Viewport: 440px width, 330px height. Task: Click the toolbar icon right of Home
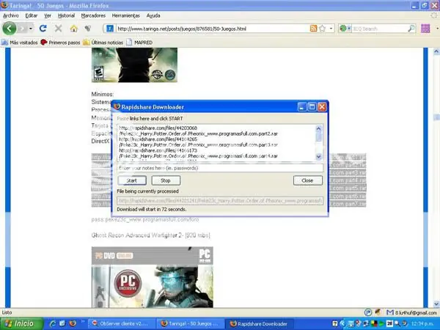point(88,29)
